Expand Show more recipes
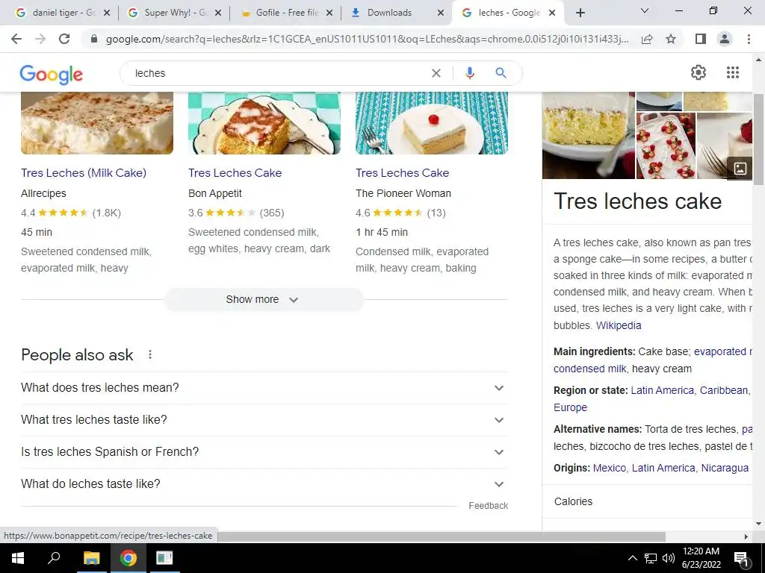The image size is (765, 573). pyautogui.click(x=264, y=300)
